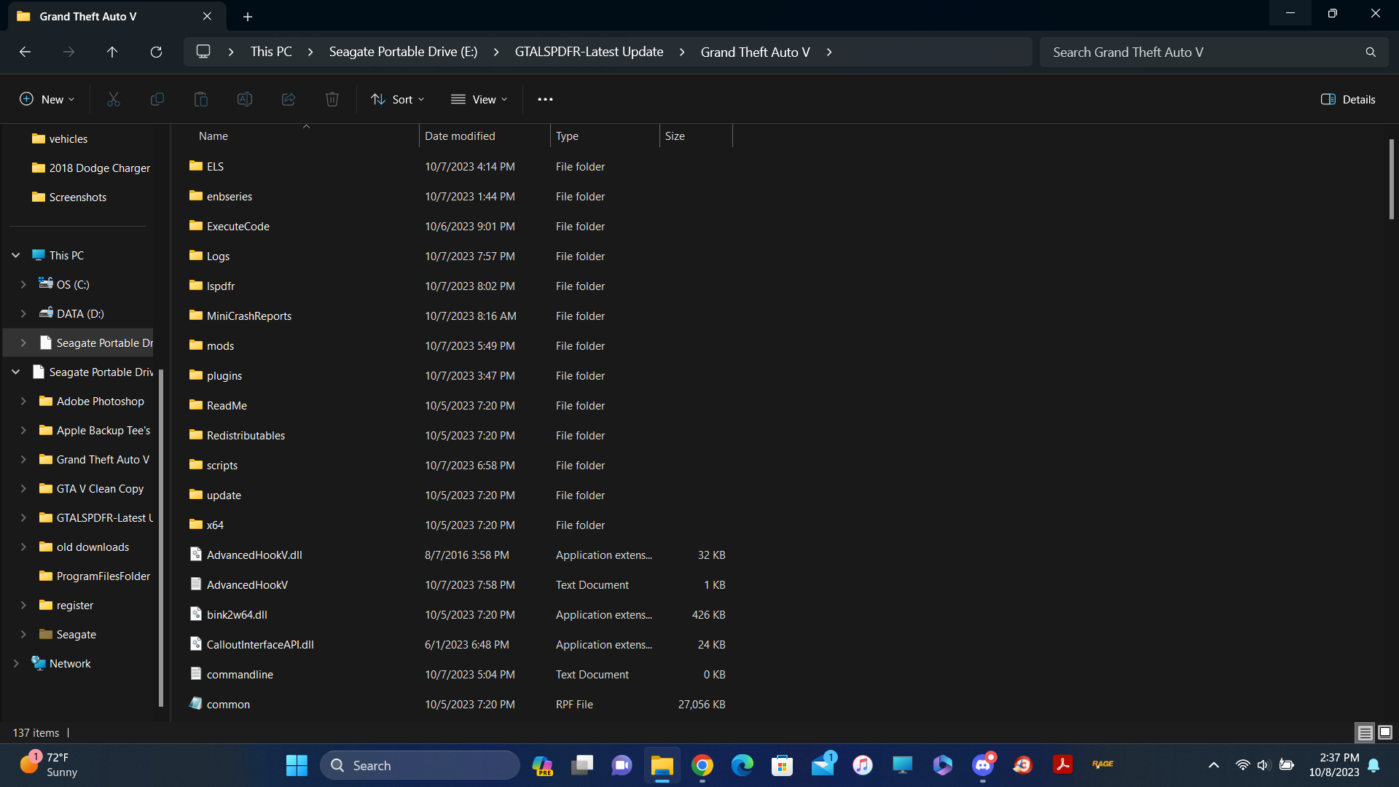Image resolution: width=1399 pixels, height=787 pixels.
Task: Click the Delete trash can icon
Action: 332,100
